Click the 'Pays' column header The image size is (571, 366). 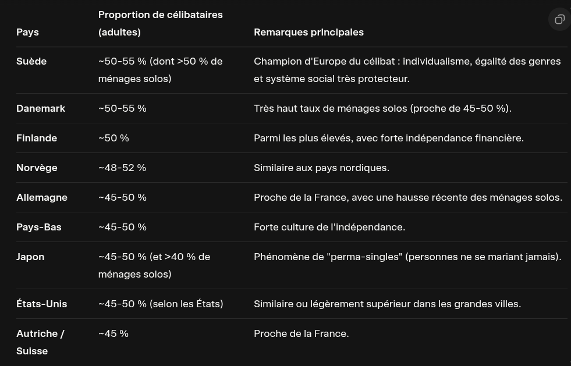(27, 32)
